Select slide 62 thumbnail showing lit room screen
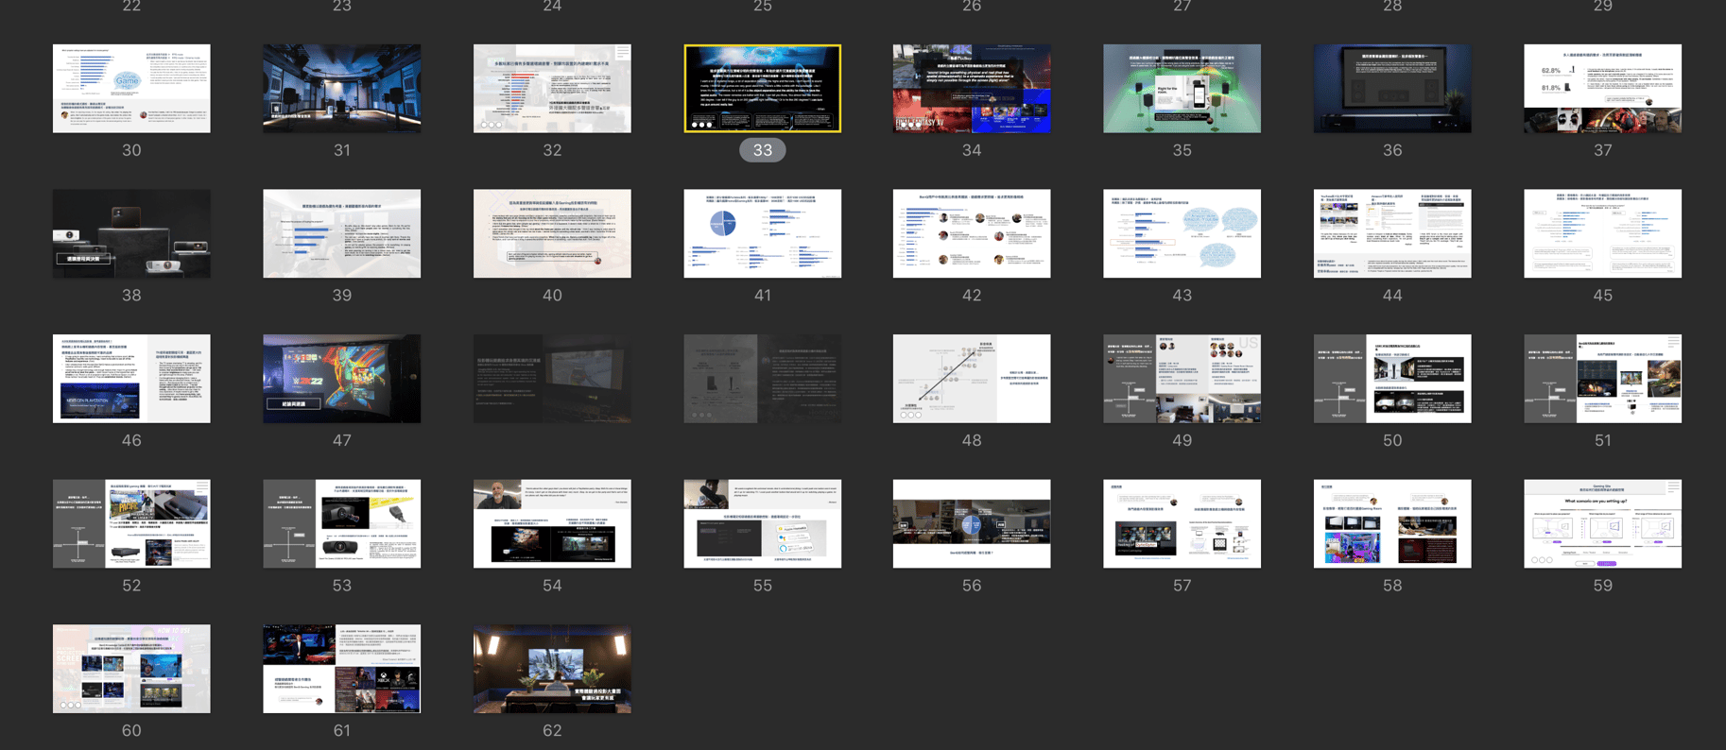The width and height of the screenshot is (1726, 750). 552,669
